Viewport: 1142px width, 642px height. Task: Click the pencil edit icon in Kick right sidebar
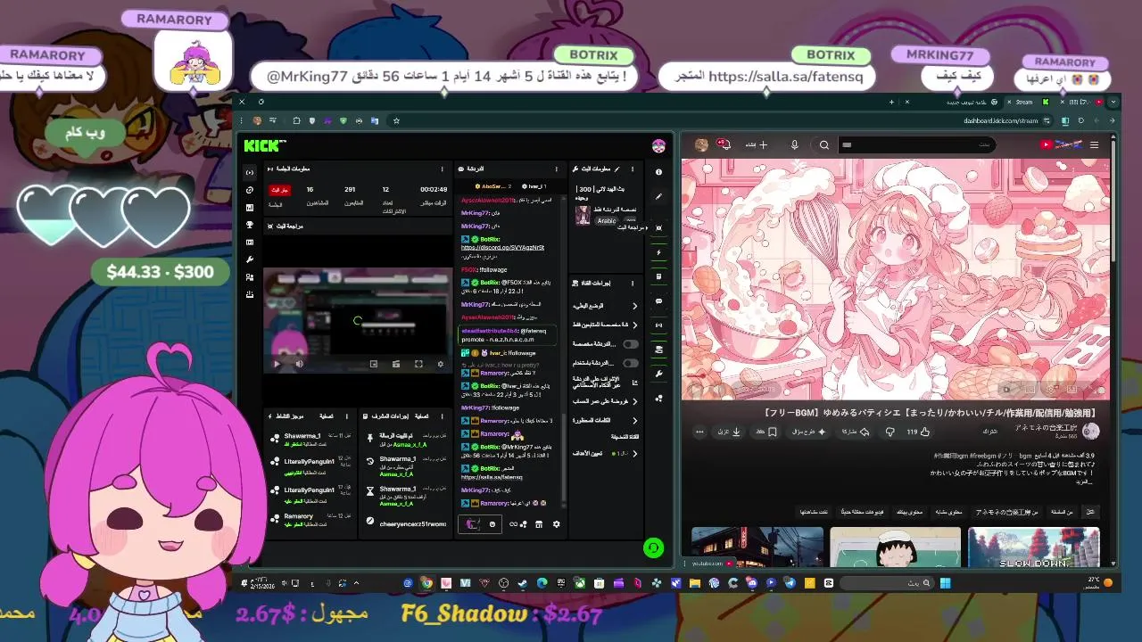(x=659, y=196)
